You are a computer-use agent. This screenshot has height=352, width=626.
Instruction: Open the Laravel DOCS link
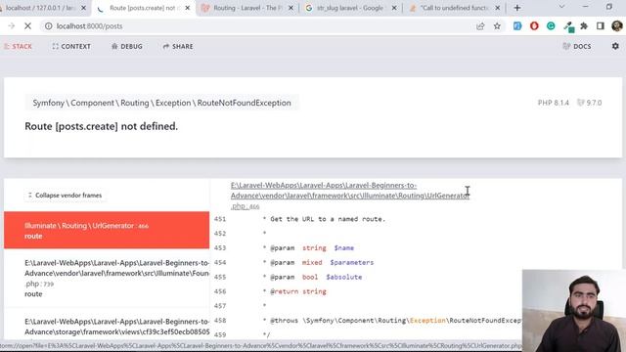click(577, 46)
